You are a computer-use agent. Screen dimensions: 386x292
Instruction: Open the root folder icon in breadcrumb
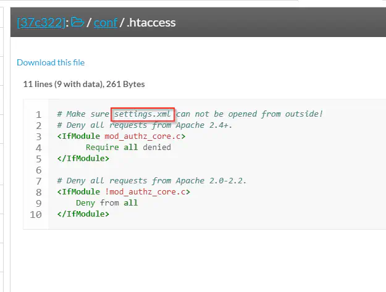click(x=77, y=23)
